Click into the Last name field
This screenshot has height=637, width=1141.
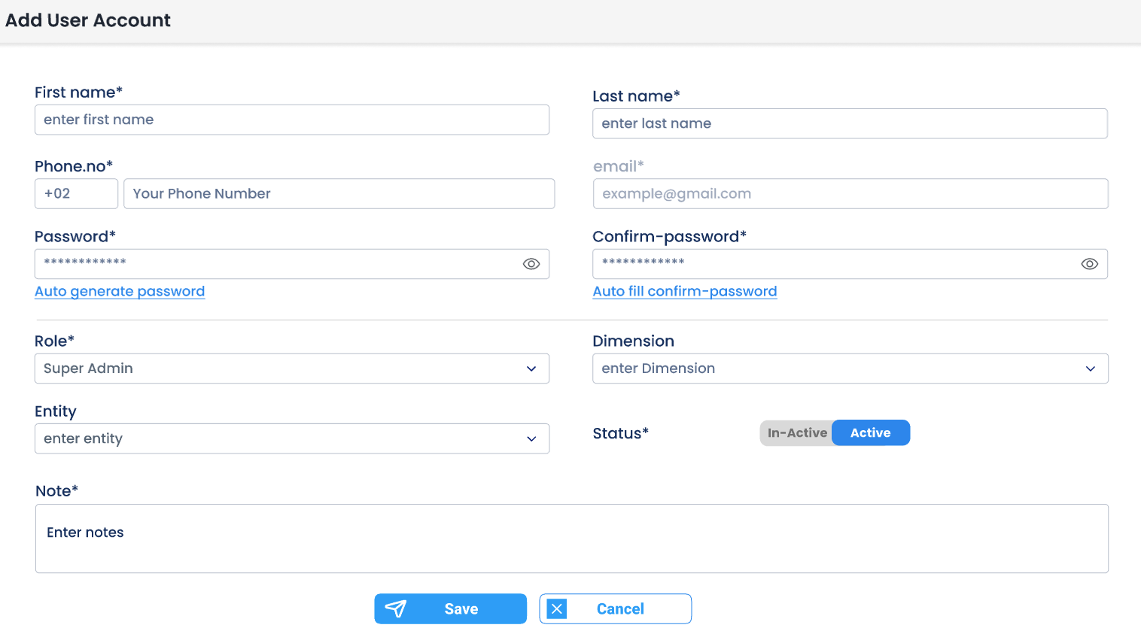[x=850, y=123]
